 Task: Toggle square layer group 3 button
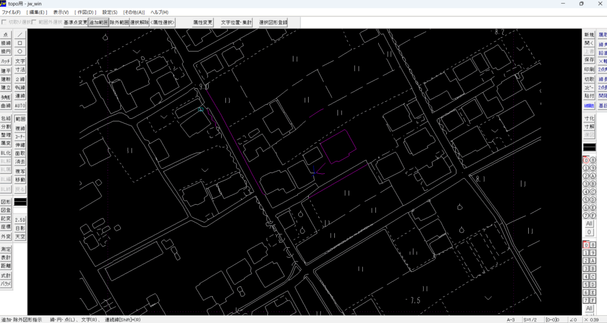[x=586, y=269]
